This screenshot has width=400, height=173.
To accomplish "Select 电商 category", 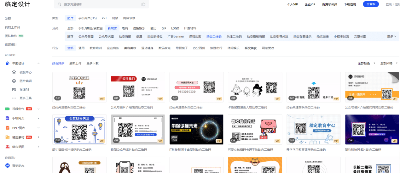I will [x=125, y=28].
